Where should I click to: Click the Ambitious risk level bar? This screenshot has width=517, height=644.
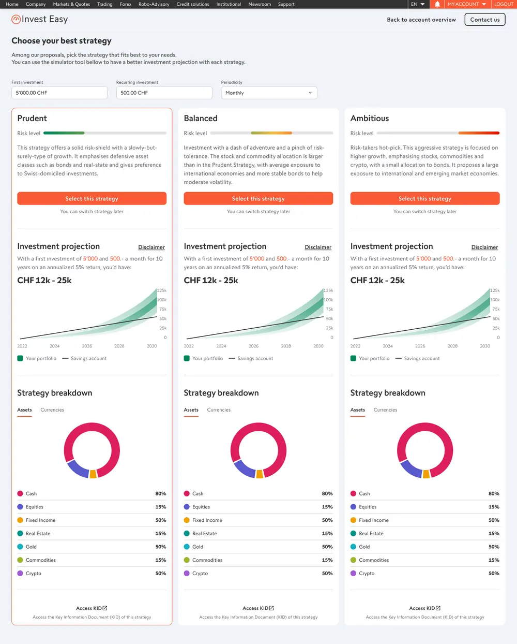(438, 133)
